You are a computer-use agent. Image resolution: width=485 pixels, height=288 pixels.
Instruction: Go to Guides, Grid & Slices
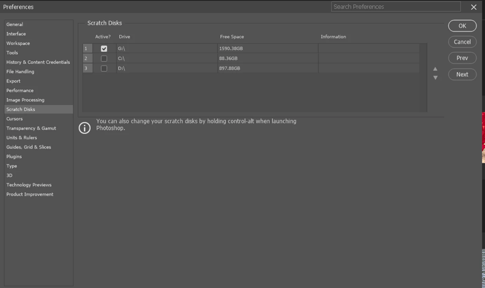pyautogui.click(x=29, y=147)
